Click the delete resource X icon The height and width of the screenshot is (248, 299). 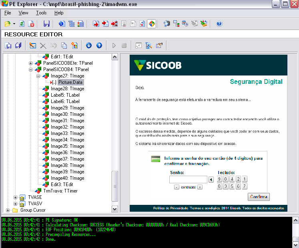pyautogui.click(x=43, y=46)
